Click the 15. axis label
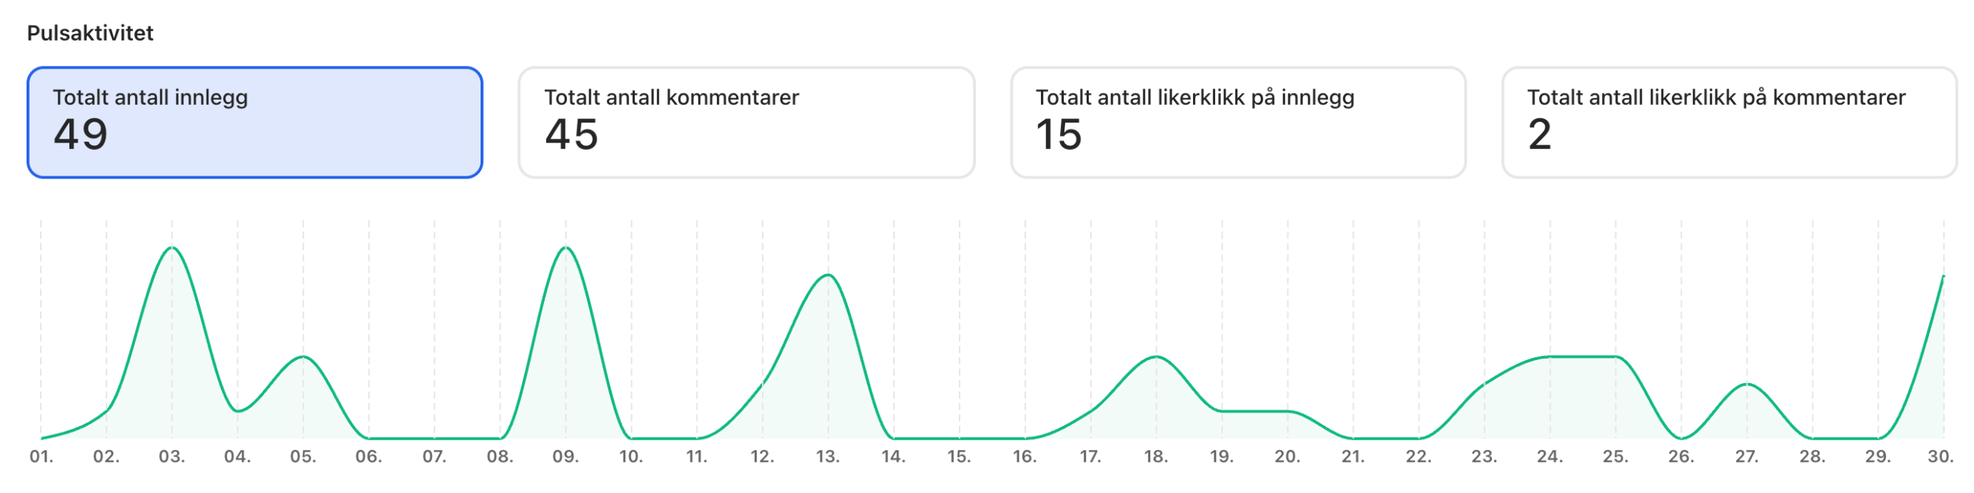This screenshot has width=1974, height=493. 960,457
